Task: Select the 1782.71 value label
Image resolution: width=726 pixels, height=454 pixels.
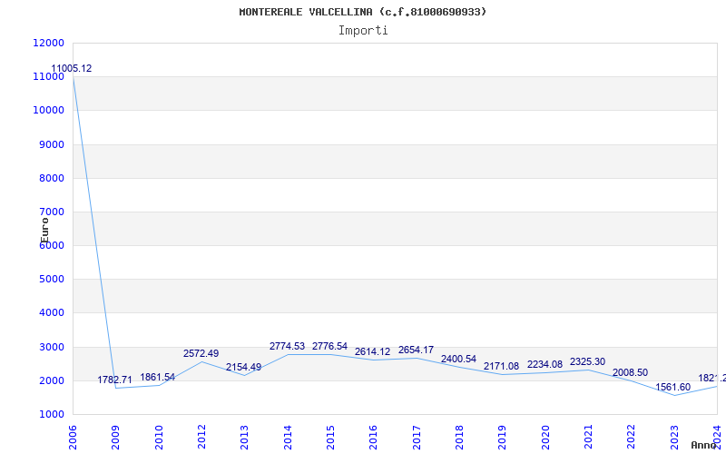Action: click(x=115, y=380)
